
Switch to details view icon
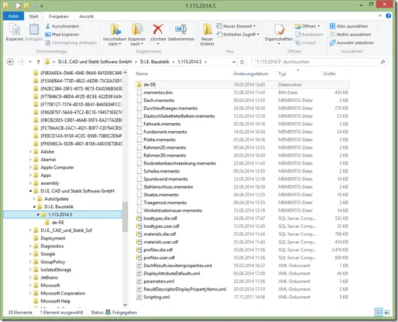pyautogui.click(x=379, y=312)
